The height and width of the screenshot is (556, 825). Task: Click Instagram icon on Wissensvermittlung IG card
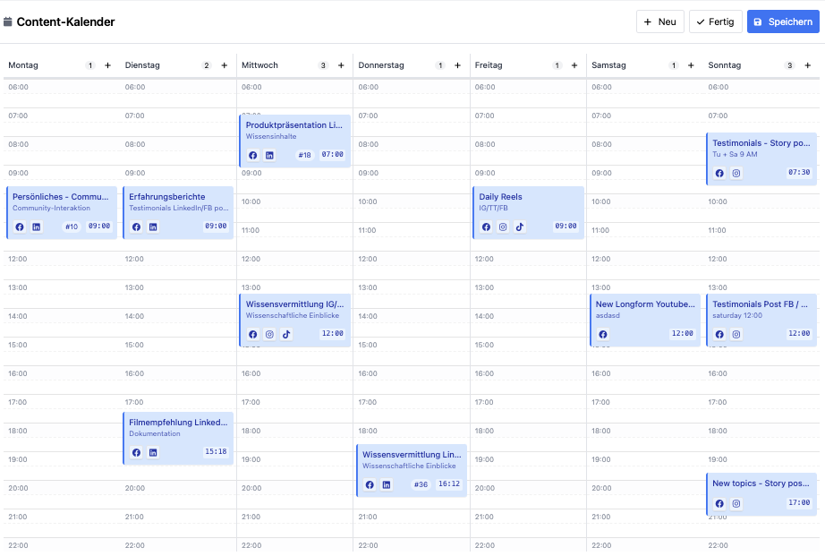(x=269, y=334)
